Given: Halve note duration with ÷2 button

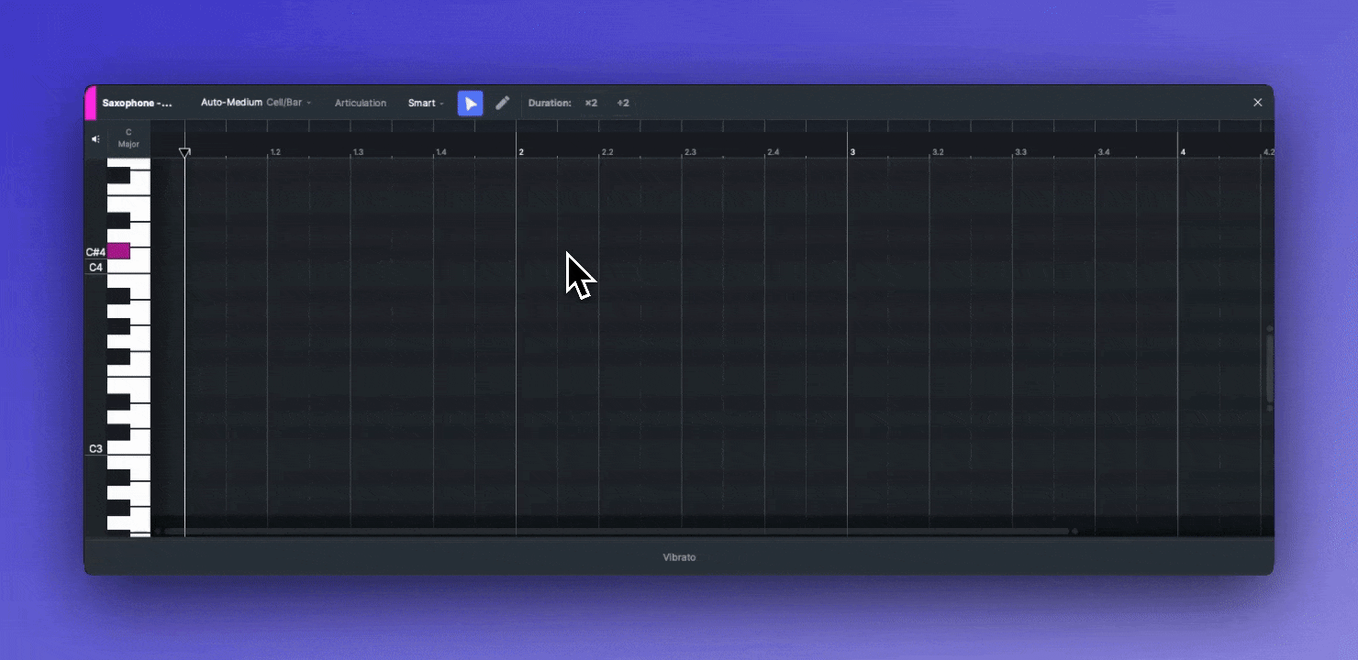Looking at the screenshot, I should (623, 104).
